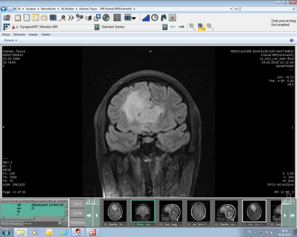Click the Restore button
The height and width of the screenshot is (237, 297).
click(77, 222)
